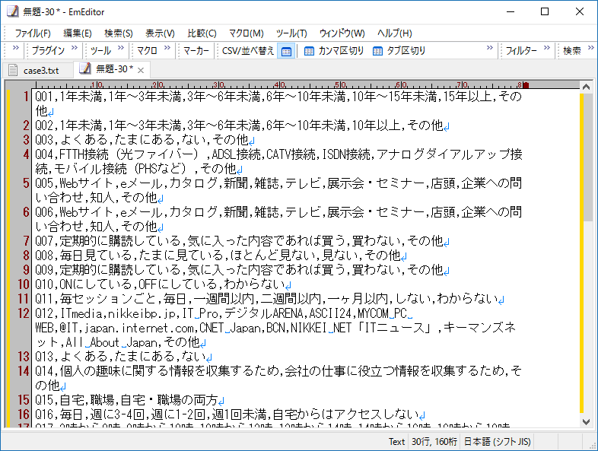Click the word ITmedia in line 12
Screen dimensions: 598x451
(x=81, y=313)
